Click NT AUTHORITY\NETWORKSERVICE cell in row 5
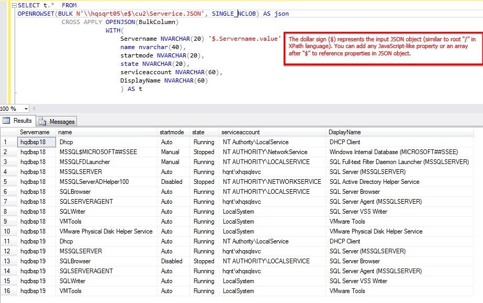The image size is (483, 303). 272,181
